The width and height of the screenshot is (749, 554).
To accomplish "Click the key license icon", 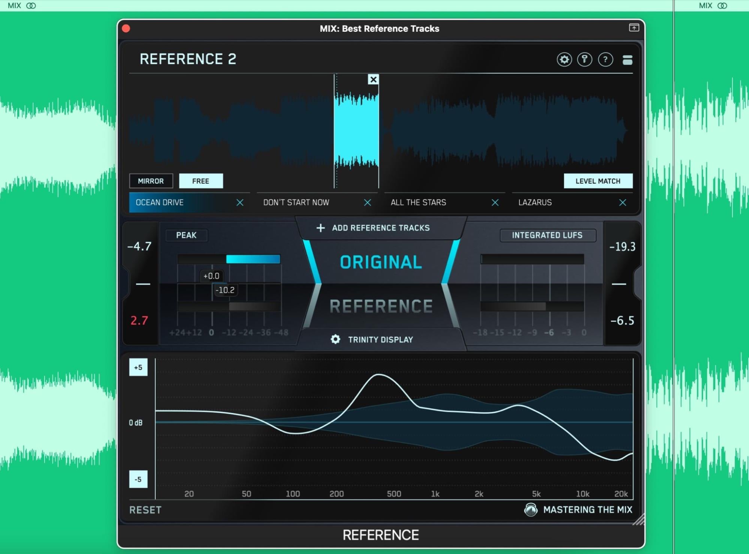I will click(x=585, y=60).
